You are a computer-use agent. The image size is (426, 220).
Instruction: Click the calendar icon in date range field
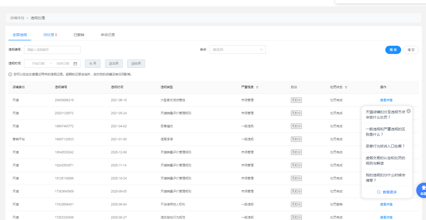coord(75,64)
